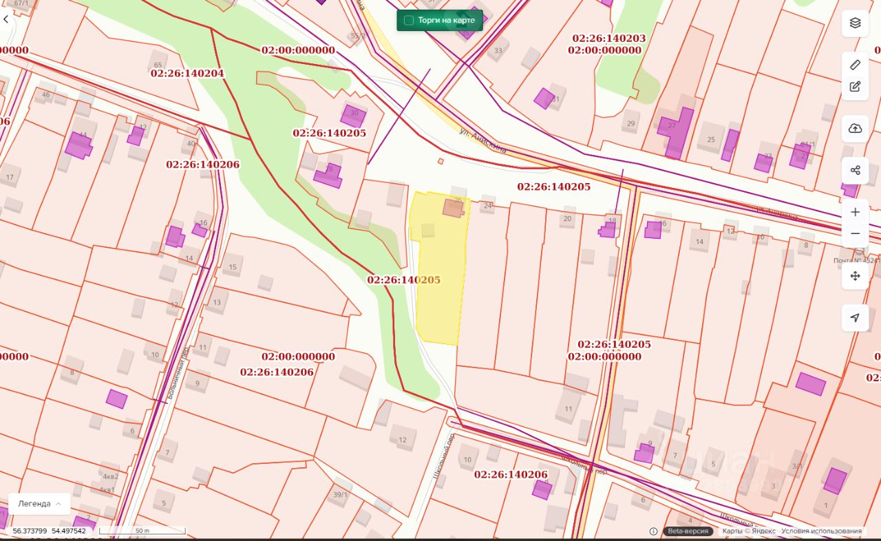Select the ruler measurement tool
881x541 pixels.
point(855,65)
